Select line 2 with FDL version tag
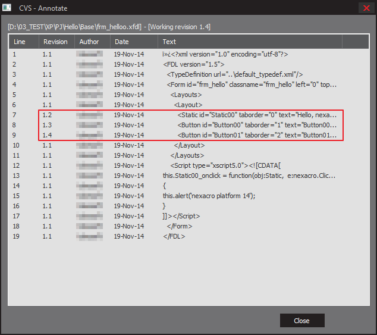The image size is (377, 335). point(194,64)
